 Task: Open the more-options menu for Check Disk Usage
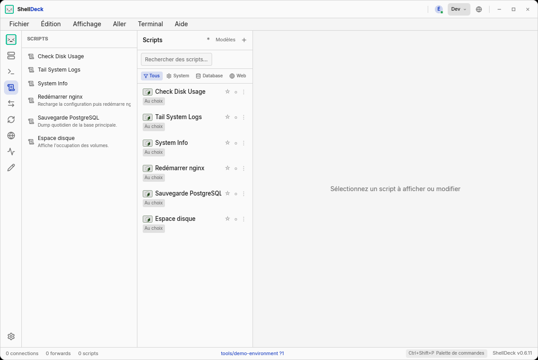click(244, 92)
